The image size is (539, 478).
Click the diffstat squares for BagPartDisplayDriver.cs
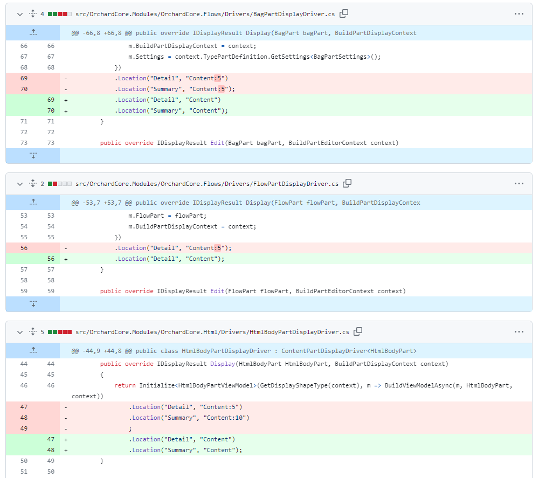(x=60, y=14)
